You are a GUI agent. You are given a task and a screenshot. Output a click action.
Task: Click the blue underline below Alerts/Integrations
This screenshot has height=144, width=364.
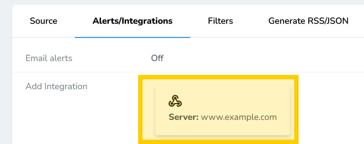(133, 37)
